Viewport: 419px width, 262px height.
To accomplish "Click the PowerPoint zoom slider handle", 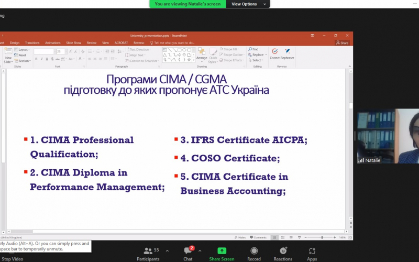I will tap(322, 237).
